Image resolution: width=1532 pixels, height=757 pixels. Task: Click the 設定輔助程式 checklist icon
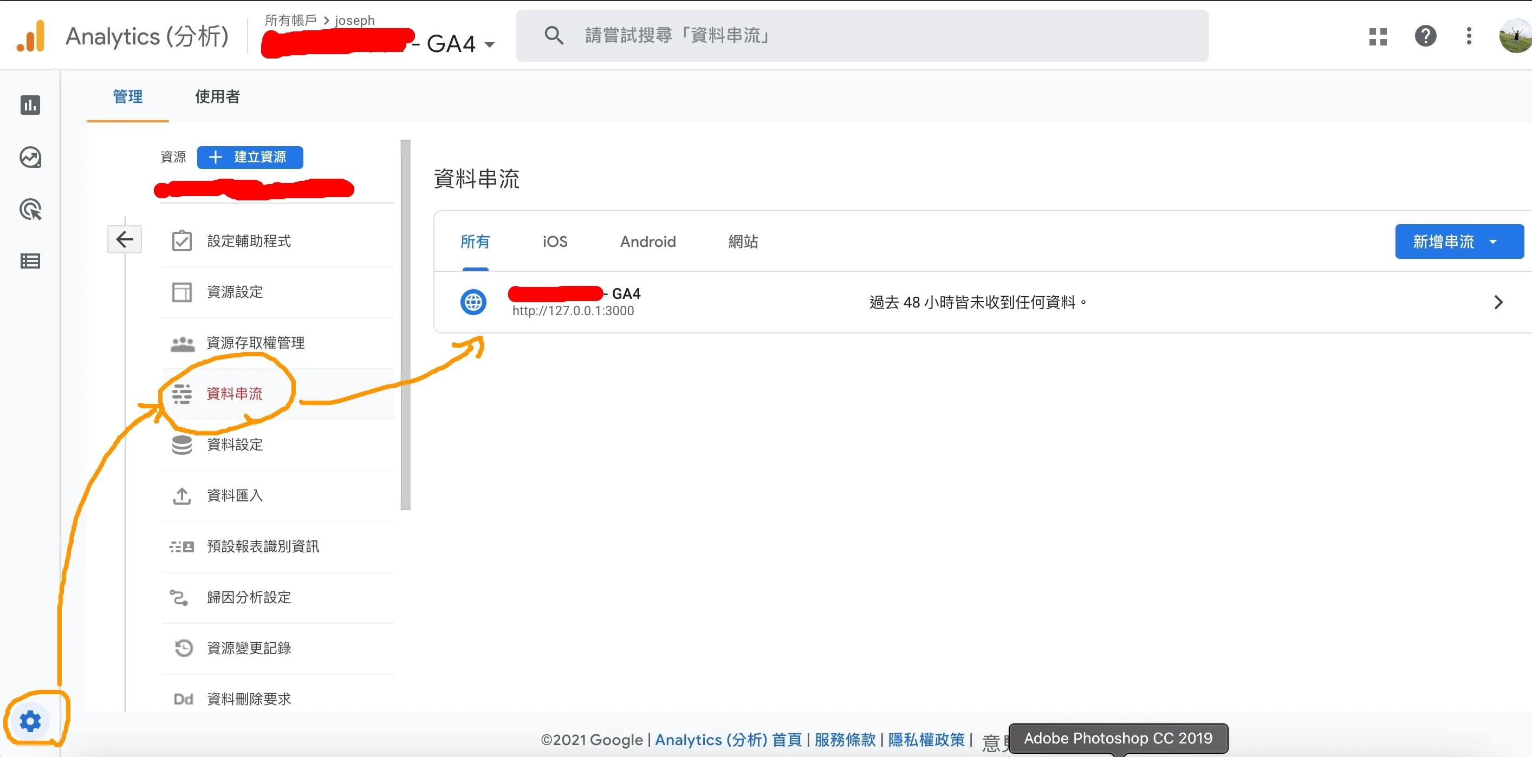[181, 242]
